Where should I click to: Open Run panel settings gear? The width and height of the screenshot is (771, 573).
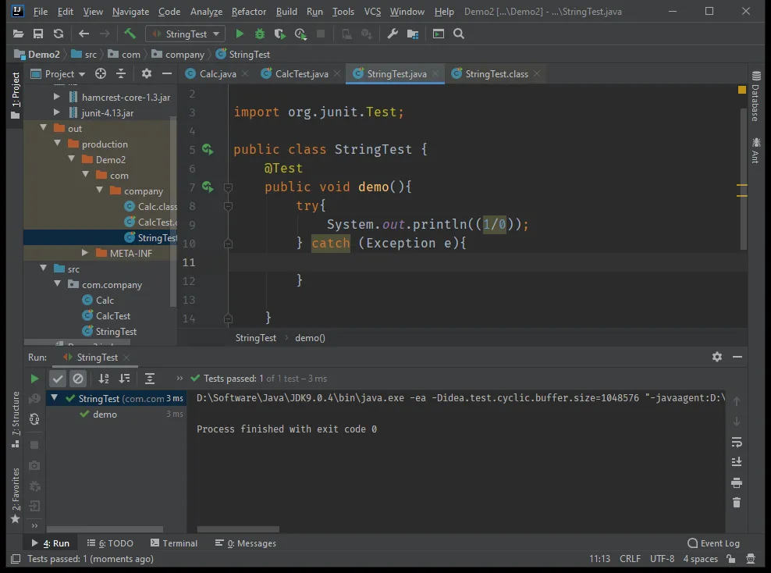[716, 357]
